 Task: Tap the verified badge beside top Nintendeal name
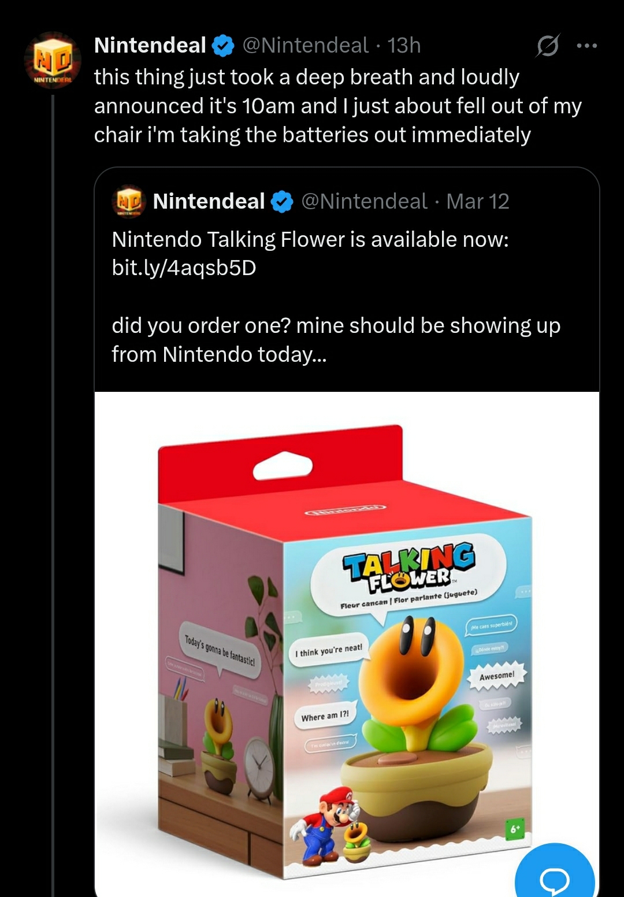(x=224, y=46)
